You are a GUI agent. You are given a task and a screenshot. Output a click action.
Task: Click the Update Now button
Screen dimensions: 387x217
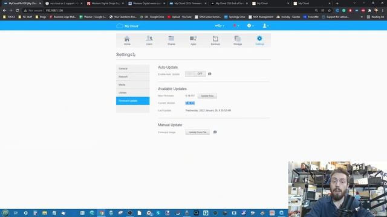207,96
